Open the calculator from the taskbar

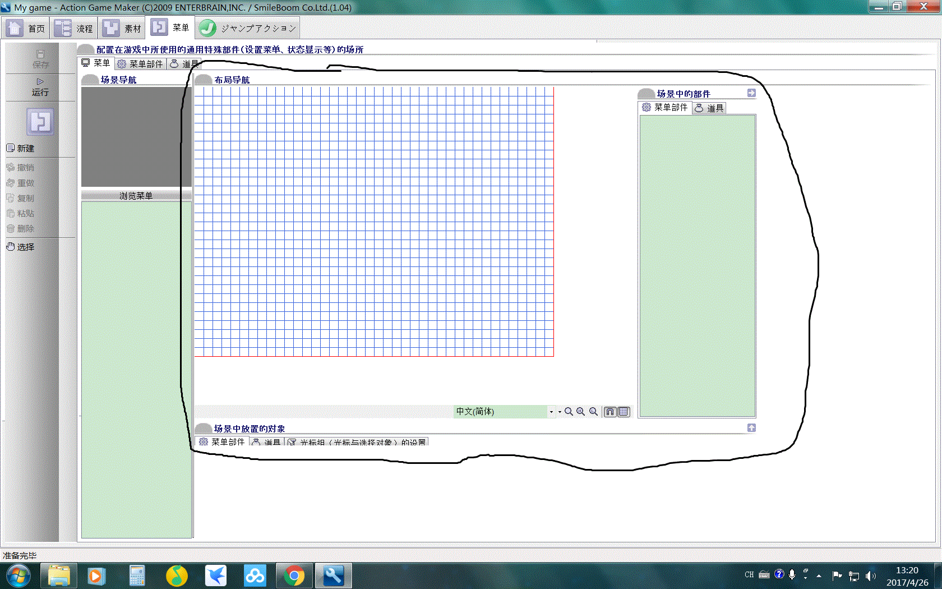137,576
